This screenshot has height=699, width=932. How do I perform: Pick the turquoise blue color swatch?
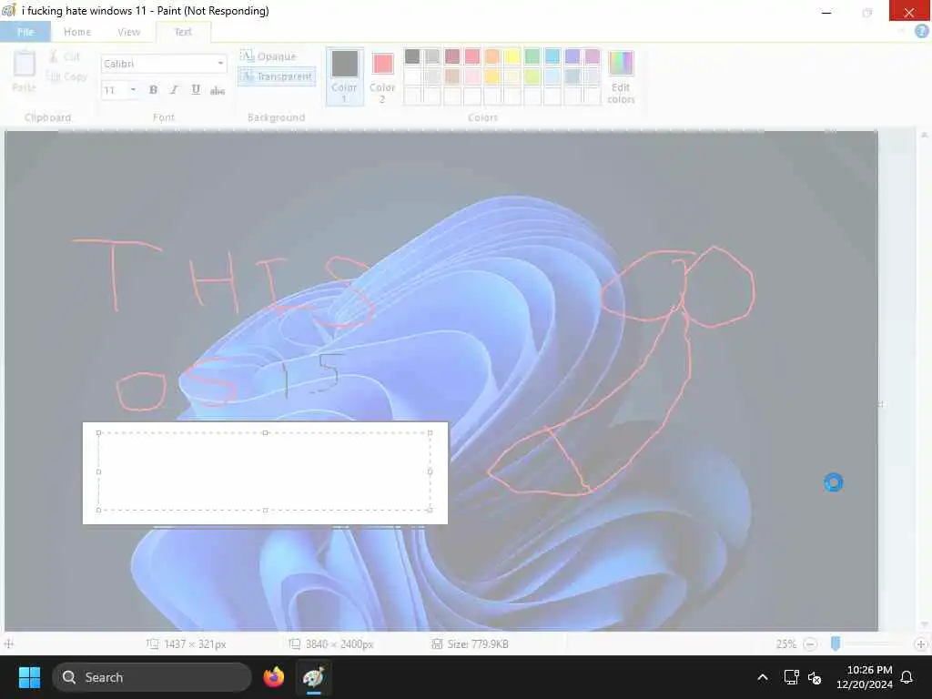coord(552,56)
